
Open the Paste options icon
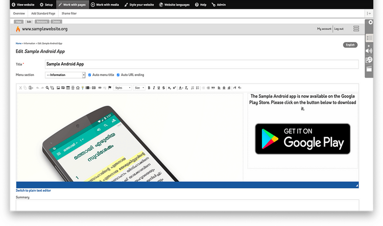point(31,88)
